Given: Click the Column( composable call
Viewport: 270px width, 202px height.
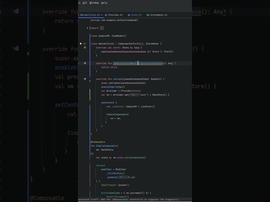Looking at the screenshot, I should pyautogui.click(x=100, y=165).
